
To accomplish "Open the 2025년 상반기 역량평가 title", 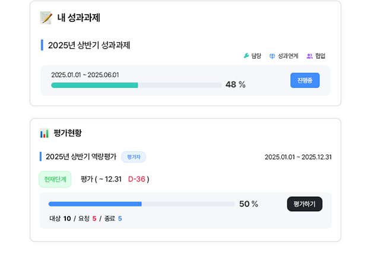I will pos(81,157).
